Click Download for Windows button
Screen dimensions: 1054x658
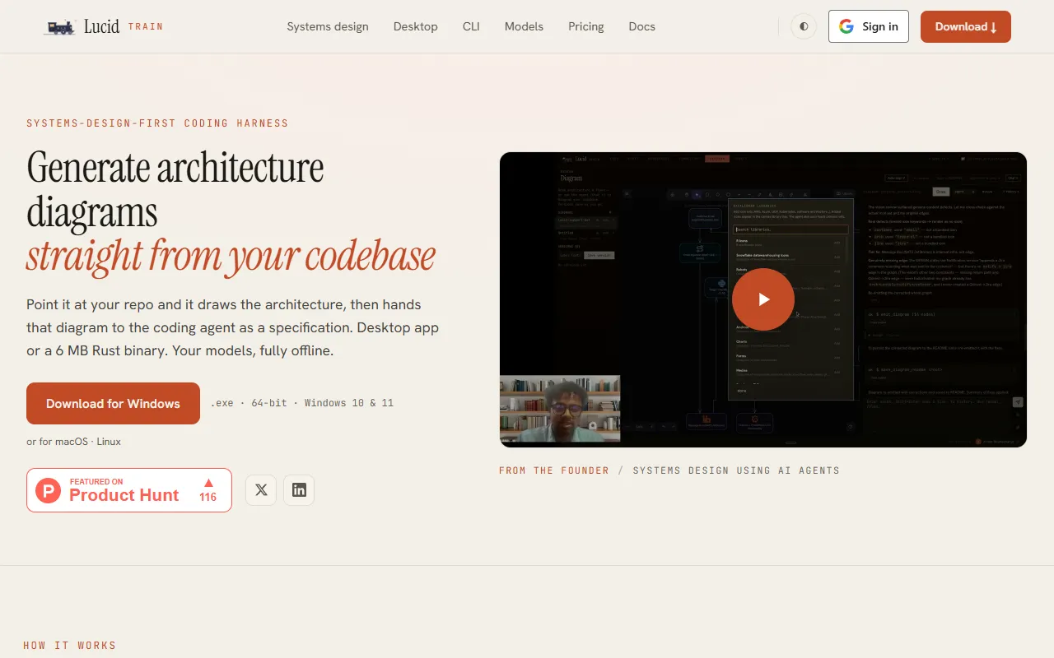pos(113,403)
